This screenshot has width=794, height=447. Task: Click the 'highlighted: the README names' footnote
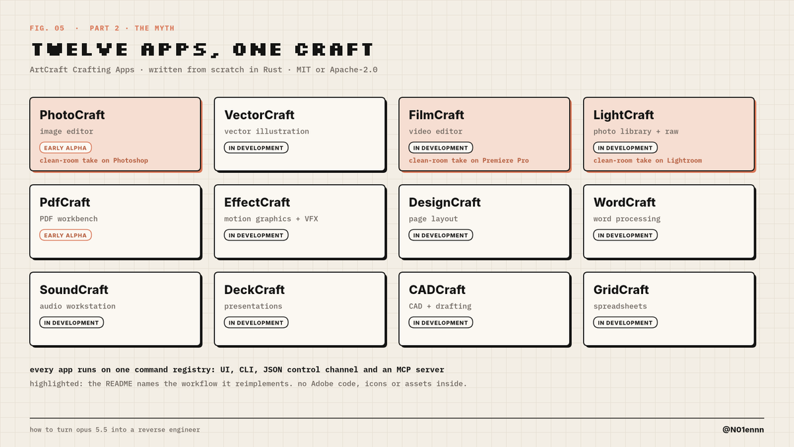click(x=248, y=383)
